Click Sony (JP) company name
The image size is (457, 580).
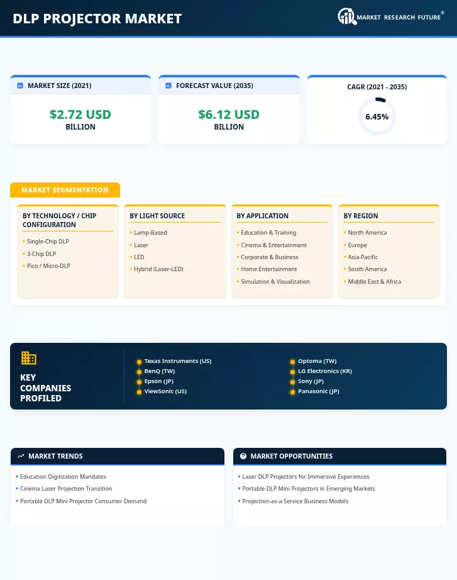pos(311,381)
